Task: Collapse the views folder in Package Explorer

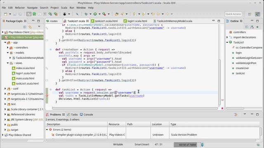Action: pyautogui.click(x=8, y=63)
